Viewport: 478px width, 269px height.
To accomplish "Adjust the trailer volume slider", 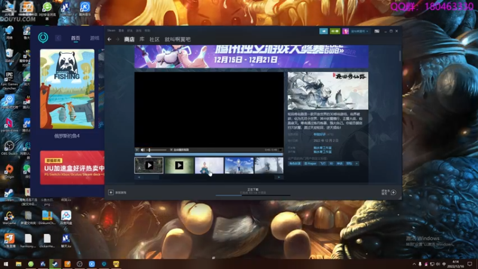I will pyautogui.click(x=157, y=150).
